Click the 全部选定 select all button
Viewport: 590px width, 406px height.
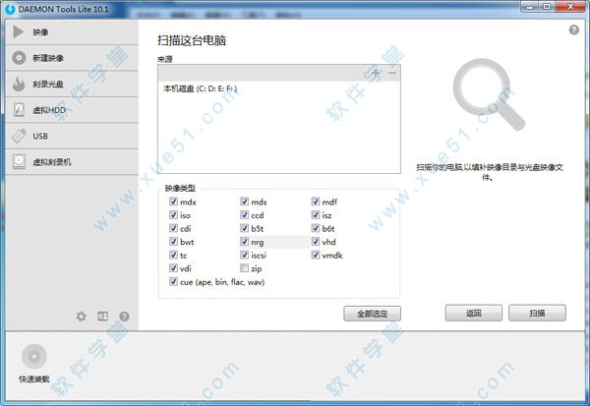click(372, 314)
